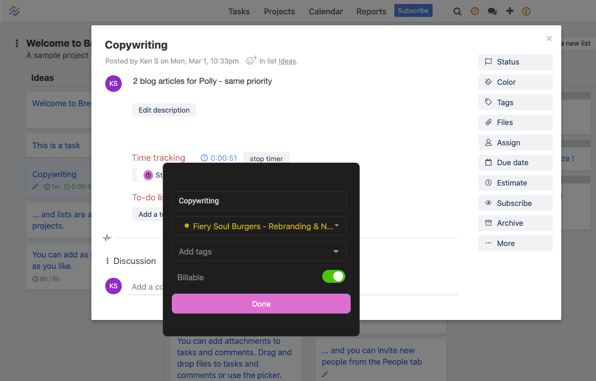The height and width of the screenshot is (381, 596).
Task: Click the activity pulse icon near the divider
Action: pos(107,238)
